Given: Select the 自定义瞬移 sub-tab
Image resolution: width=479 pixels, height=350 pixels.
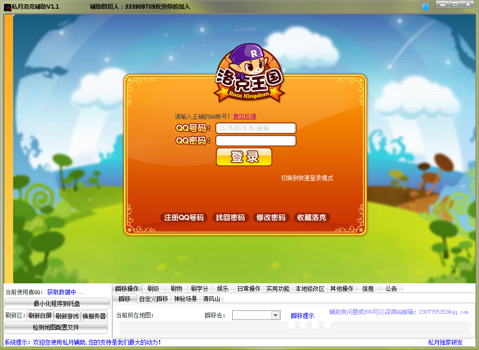Looking at the screenshot, I should (x=154, y=299).
